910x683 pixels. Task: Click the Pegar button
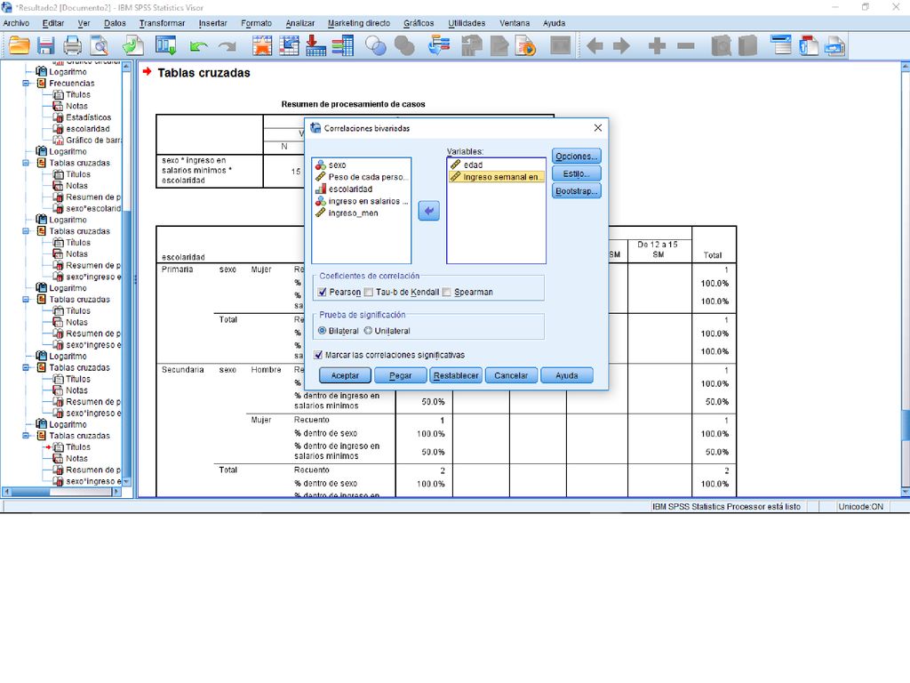pos(401,375)
